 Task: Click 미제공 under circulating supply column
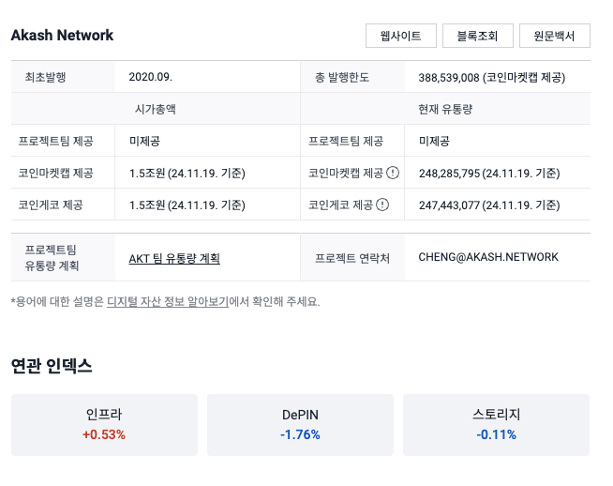[434, 141]
